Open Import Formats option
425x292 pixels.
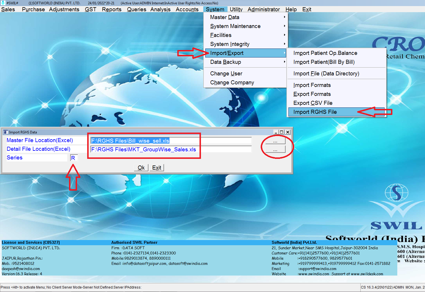(337, 85)
